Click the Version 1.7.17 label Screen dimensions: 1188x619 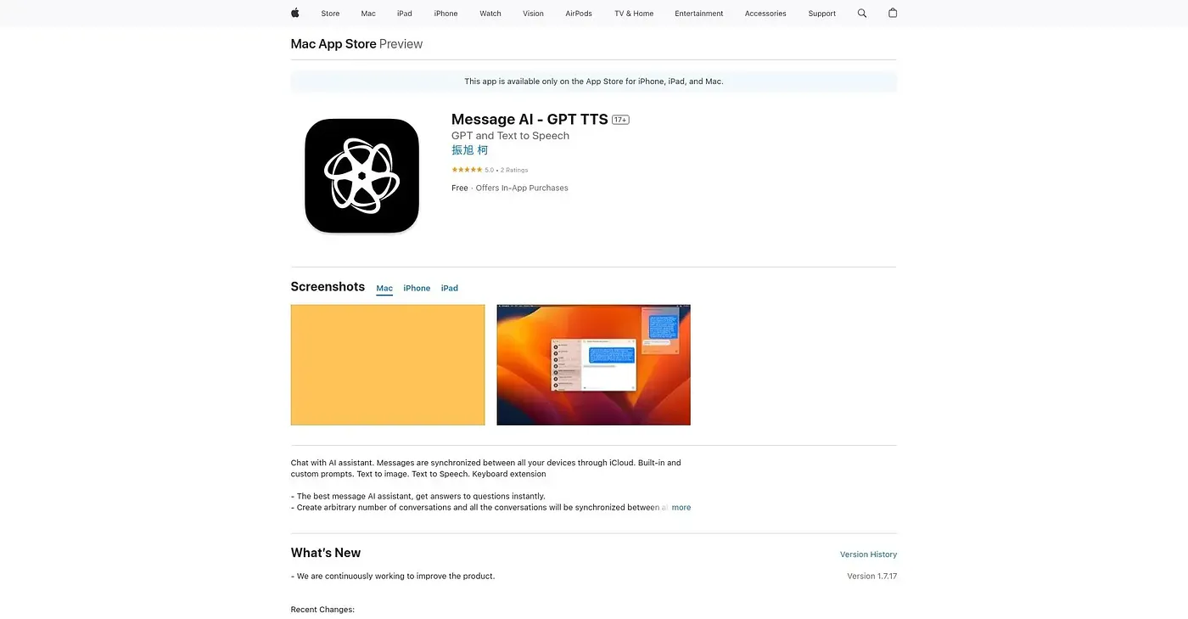click(871, 577)
